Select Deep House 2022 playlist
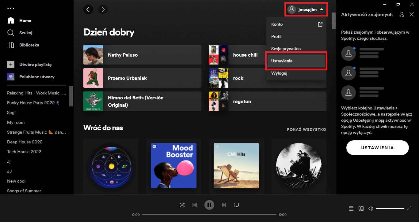 click(25, 142)
